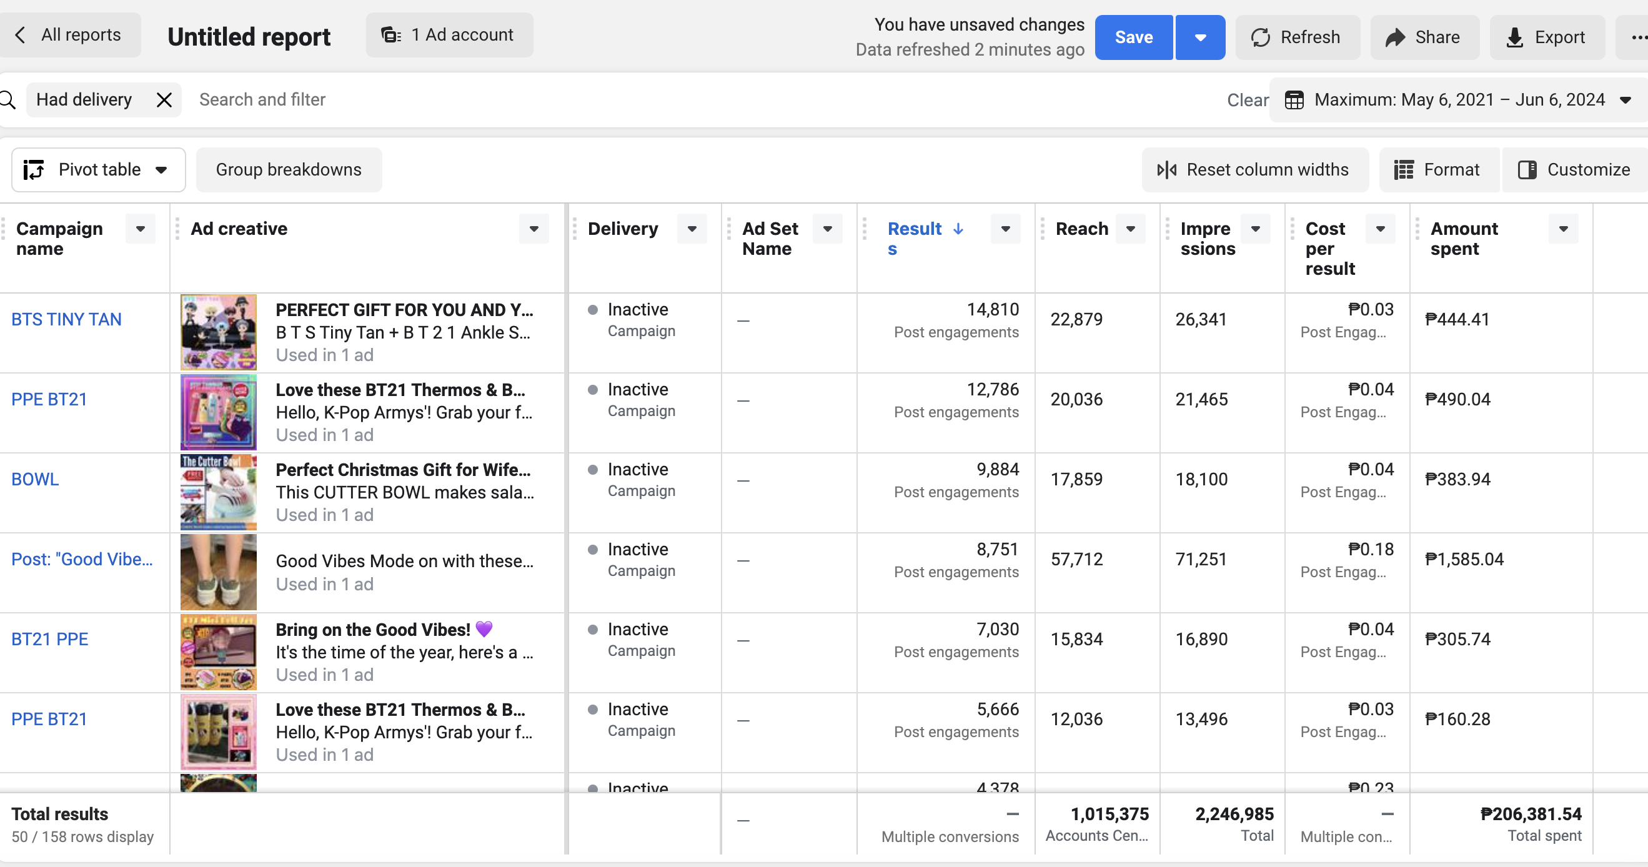
Task: Click the Share arrow icon
Action: pos(1394,37)
